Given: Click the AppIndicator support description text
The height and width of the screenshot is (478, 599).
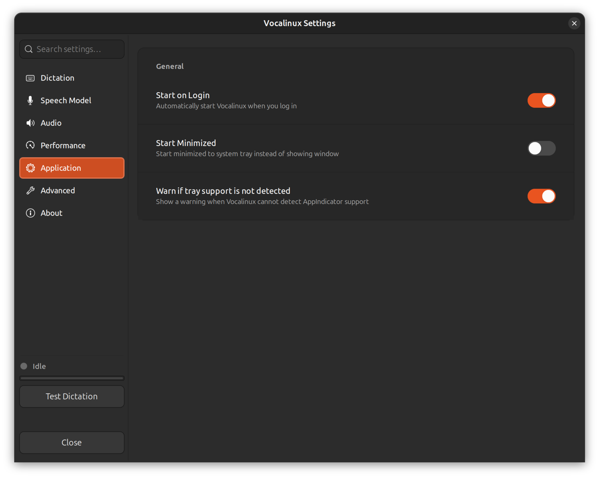Looking at the screenshot, I should [262, 202].
